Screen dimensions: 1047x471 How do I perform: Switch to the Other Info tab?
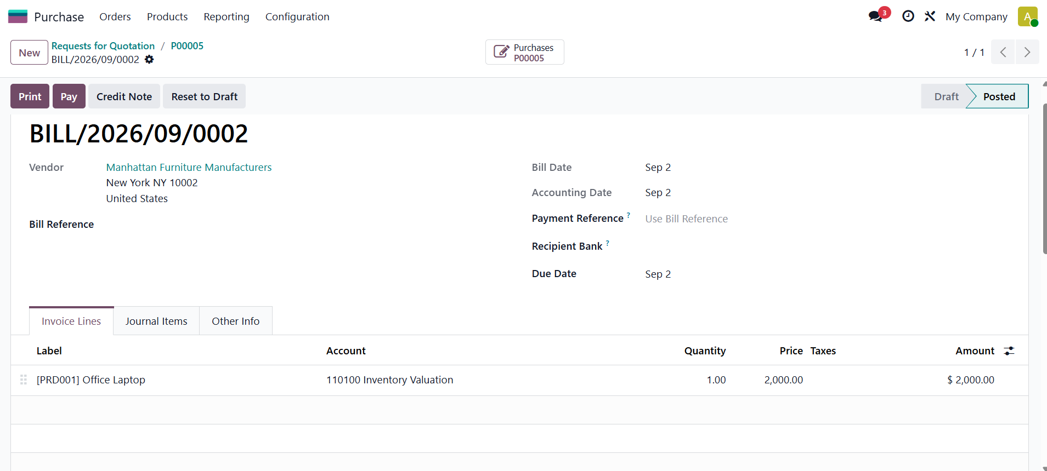[x=236, y=321]
